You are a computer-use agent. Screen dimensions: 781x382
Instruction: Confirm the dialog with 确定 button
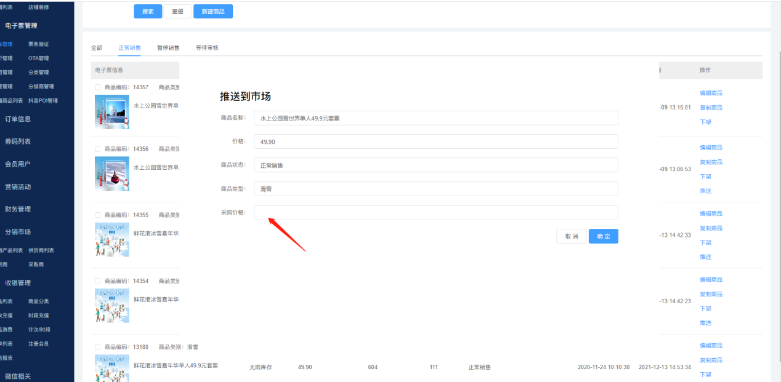point(603,237)
